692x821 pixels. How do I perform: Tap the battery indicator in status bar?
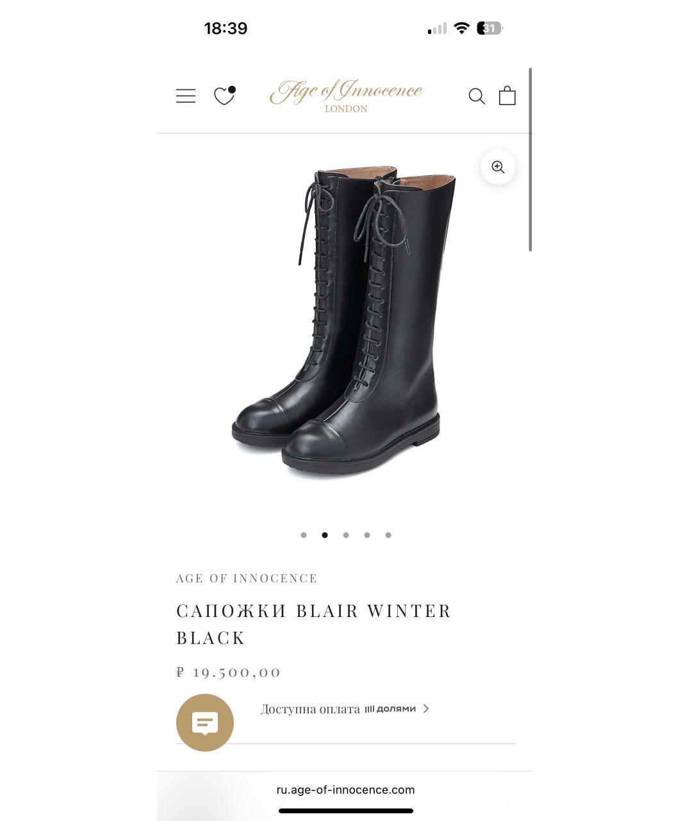click(490, 28)
